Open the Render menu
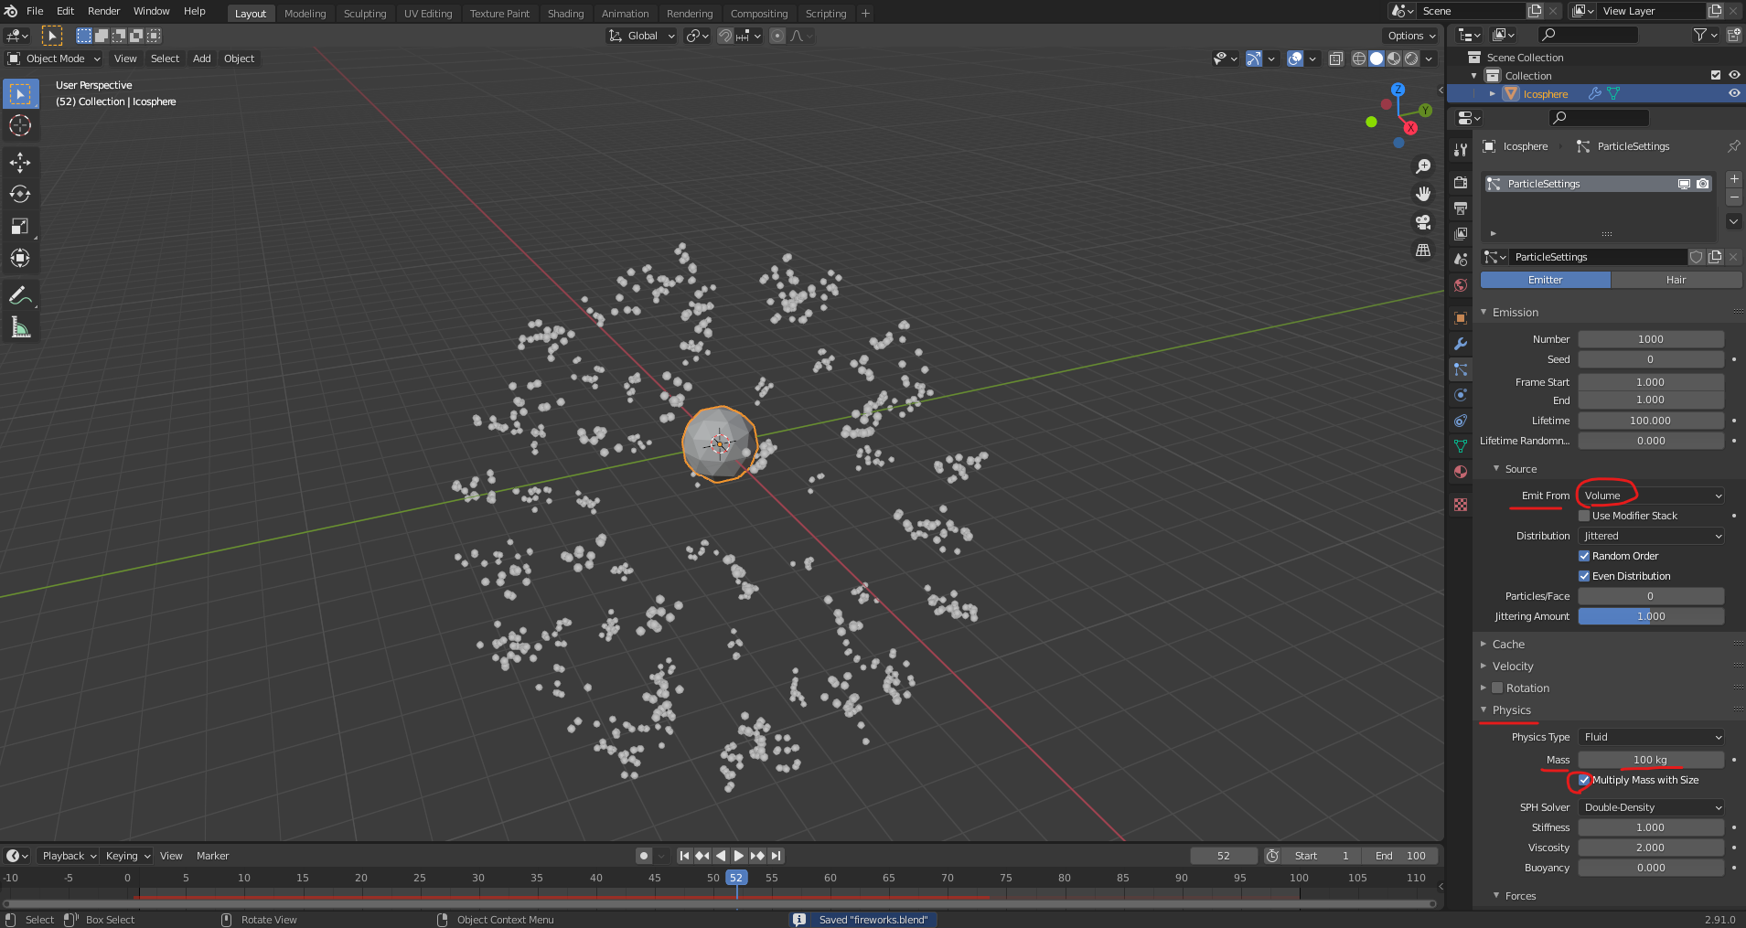 (x=103, y=11)
